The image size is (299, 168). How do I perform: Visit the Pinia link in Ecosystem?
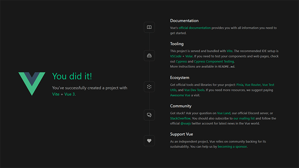click(240, 85)
